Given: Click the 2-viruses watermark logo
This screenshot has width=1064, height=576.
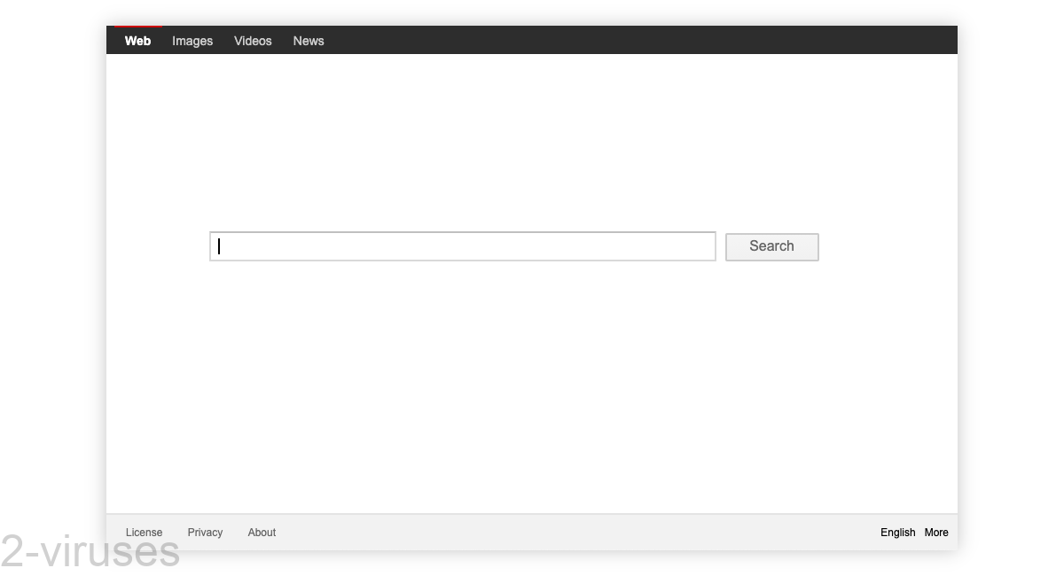Looking at the screenshot, I should click(90, 553).
